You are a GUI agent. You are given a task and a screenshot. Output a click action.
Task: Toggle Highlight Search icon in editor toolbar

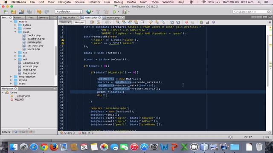[136, 22]
